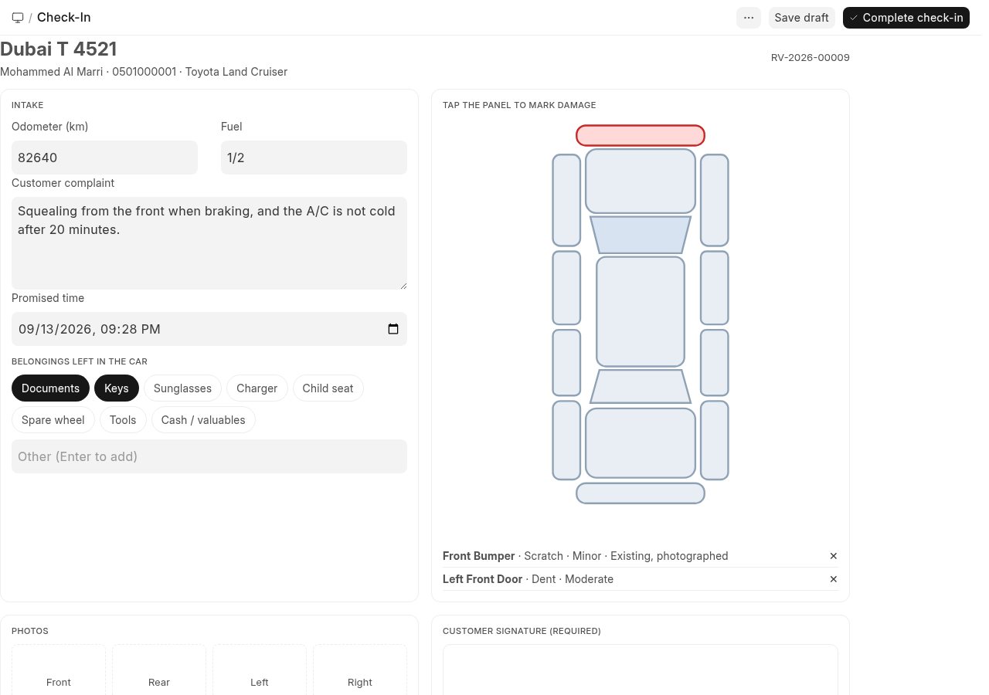The width and height of the screenshot is (989, 695).
Task: Deselect the Keys belonging chip
Action: [117, 388]
